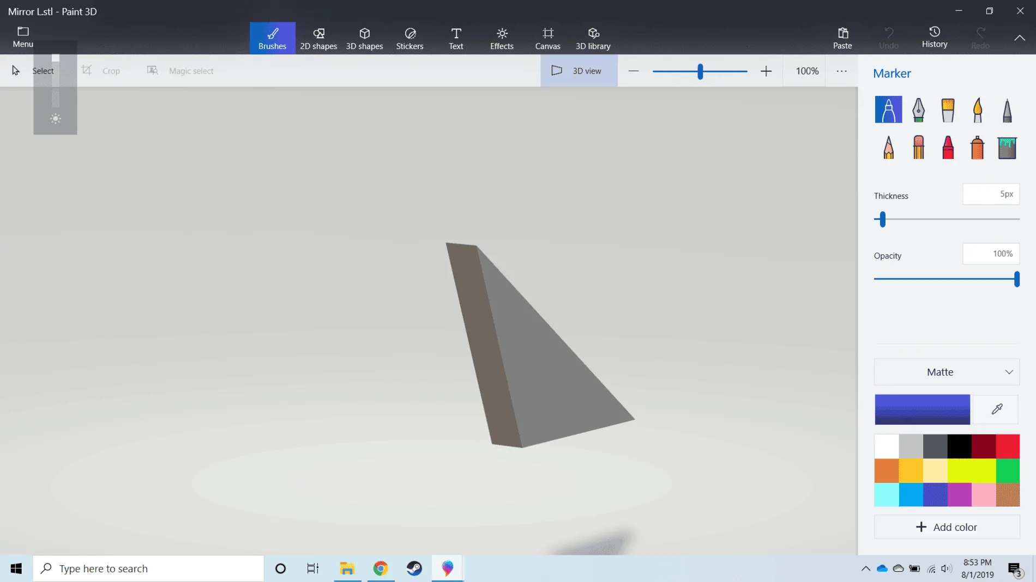1036x582 pixels.
Task: Zoom out with the minus icon
Action: point(633,71)
